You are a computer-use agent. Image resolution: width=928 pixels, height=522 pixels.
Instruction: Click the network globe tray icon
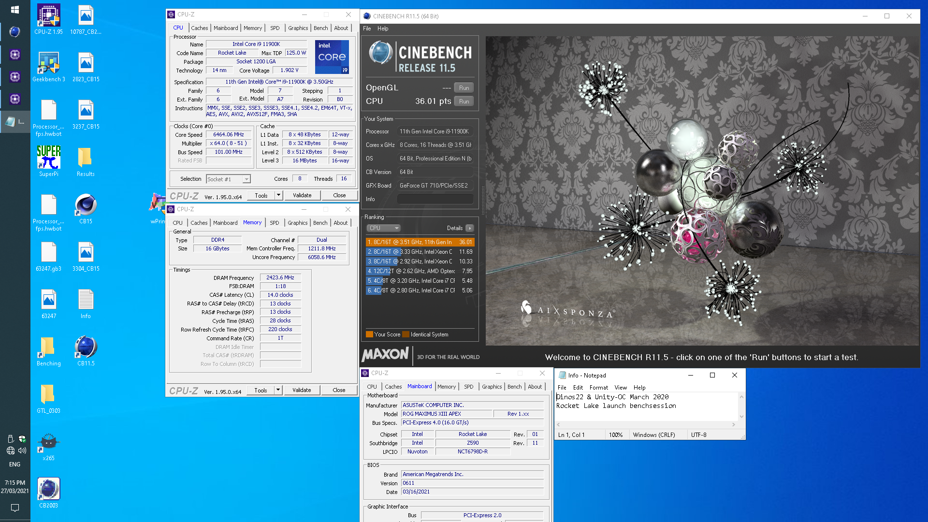[10, 450]
